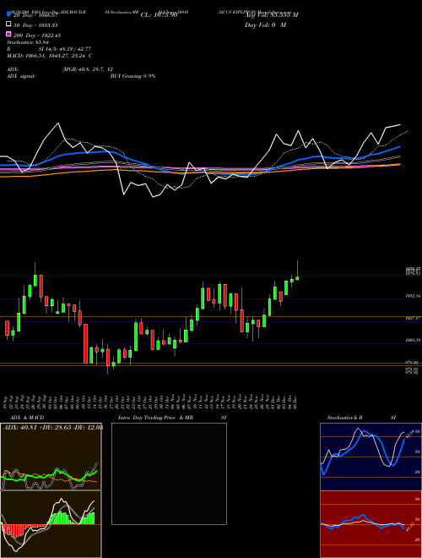Click the 1052.34 price level label
Image resolution: width=422 pixels, height=558 pixels.
413,296
